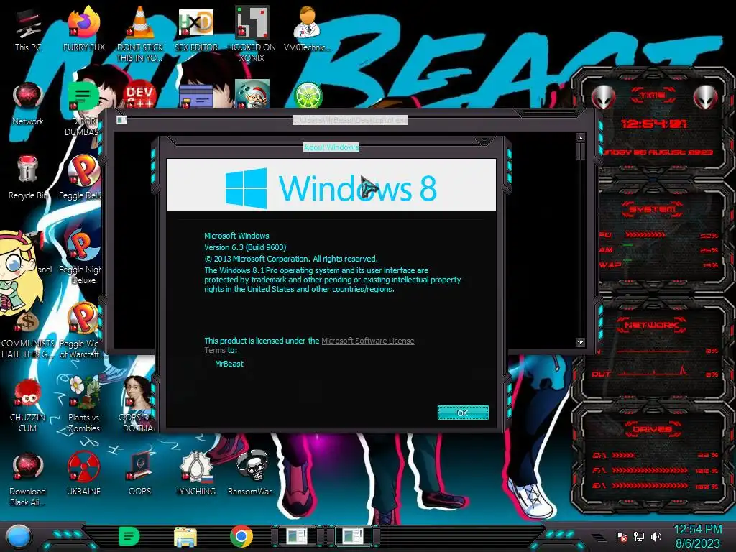
Task: Click the CPU usage bar in SYSTEM gadget
Action: 645,234
